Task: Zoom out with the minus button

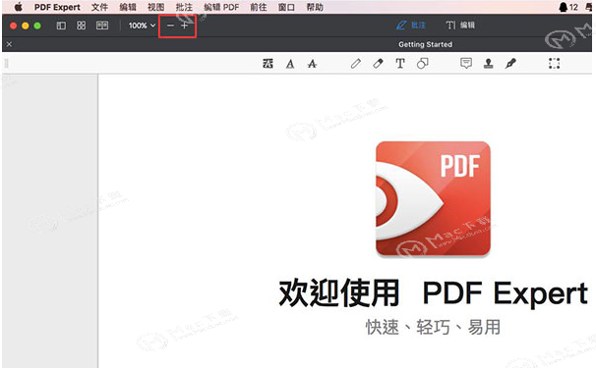Action: pyautogui.click(x=170, y=26)
